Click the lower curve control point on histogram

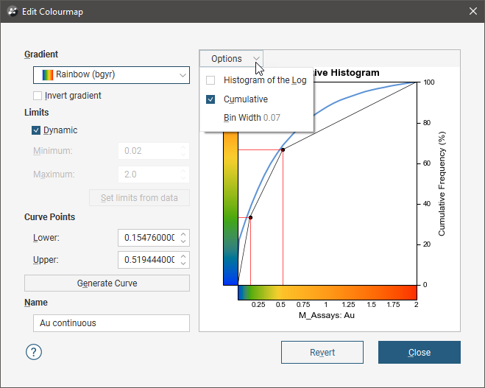click(251, 217)
